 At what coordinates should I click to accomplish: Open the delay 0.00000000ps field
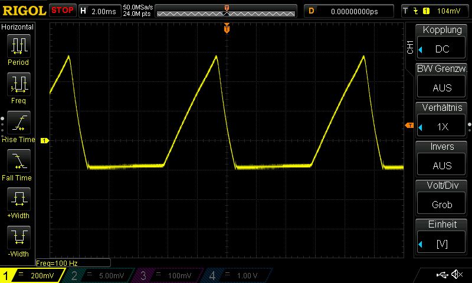(349, 11)
